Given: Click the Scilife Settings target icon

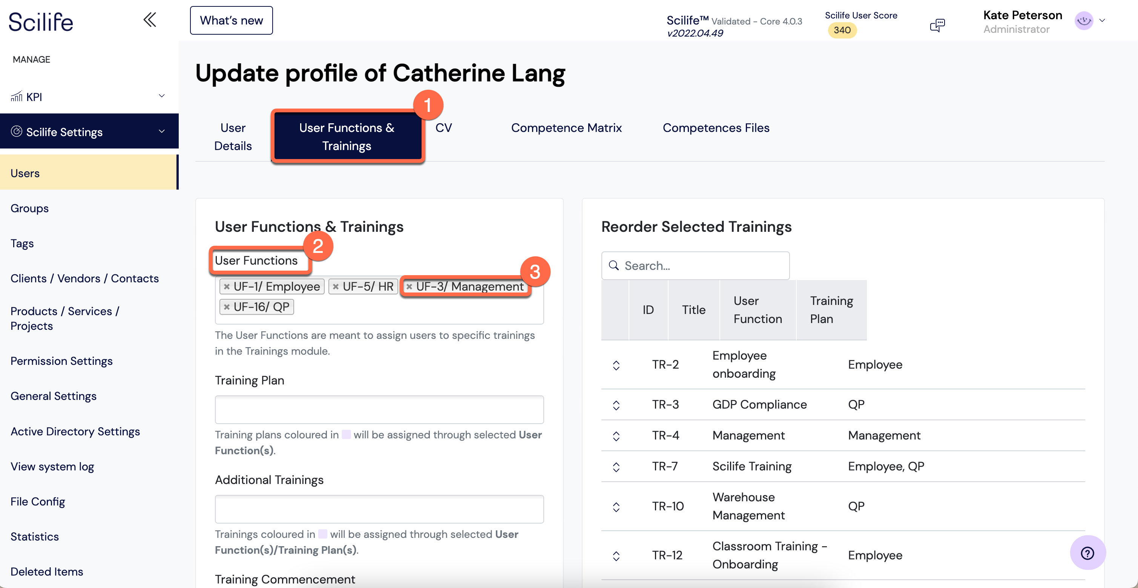Looking at the screenshot, I should point(16,132).
